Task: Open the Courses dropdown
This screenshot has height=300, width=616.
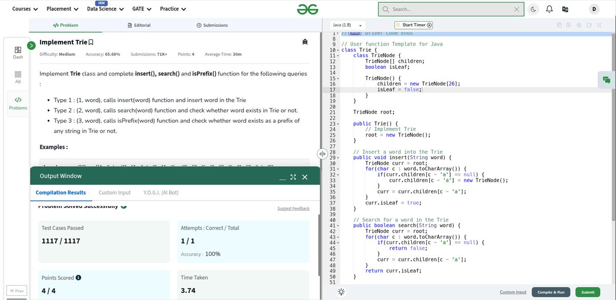Action: pos(25,9)
